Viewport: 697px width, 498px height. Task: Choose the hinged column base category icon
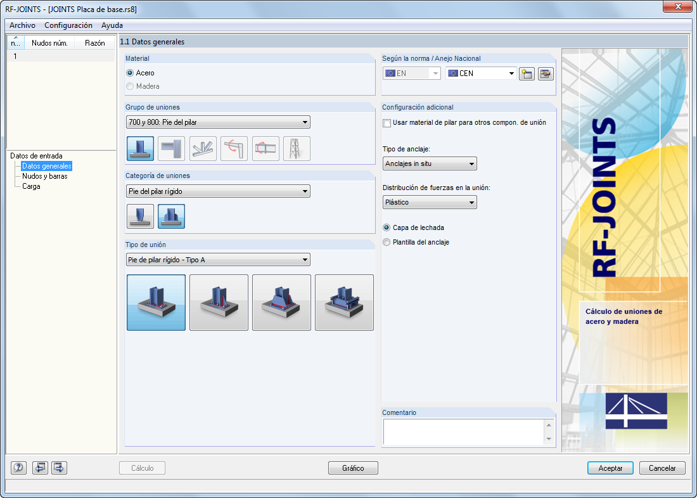141,217
